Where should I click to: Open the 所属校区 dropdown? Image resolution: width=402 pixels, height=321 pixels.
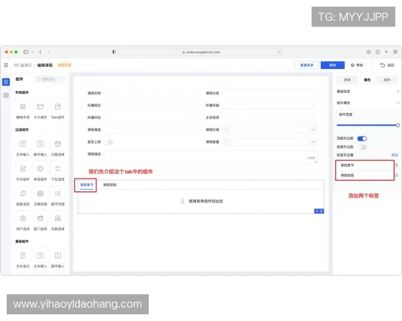coord(151,105)
